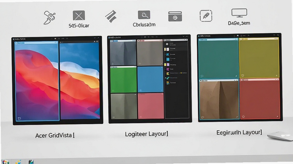Click the arrow icon at the red tile's bottom-right corner
Screen dimensions: 293x164
277,117
